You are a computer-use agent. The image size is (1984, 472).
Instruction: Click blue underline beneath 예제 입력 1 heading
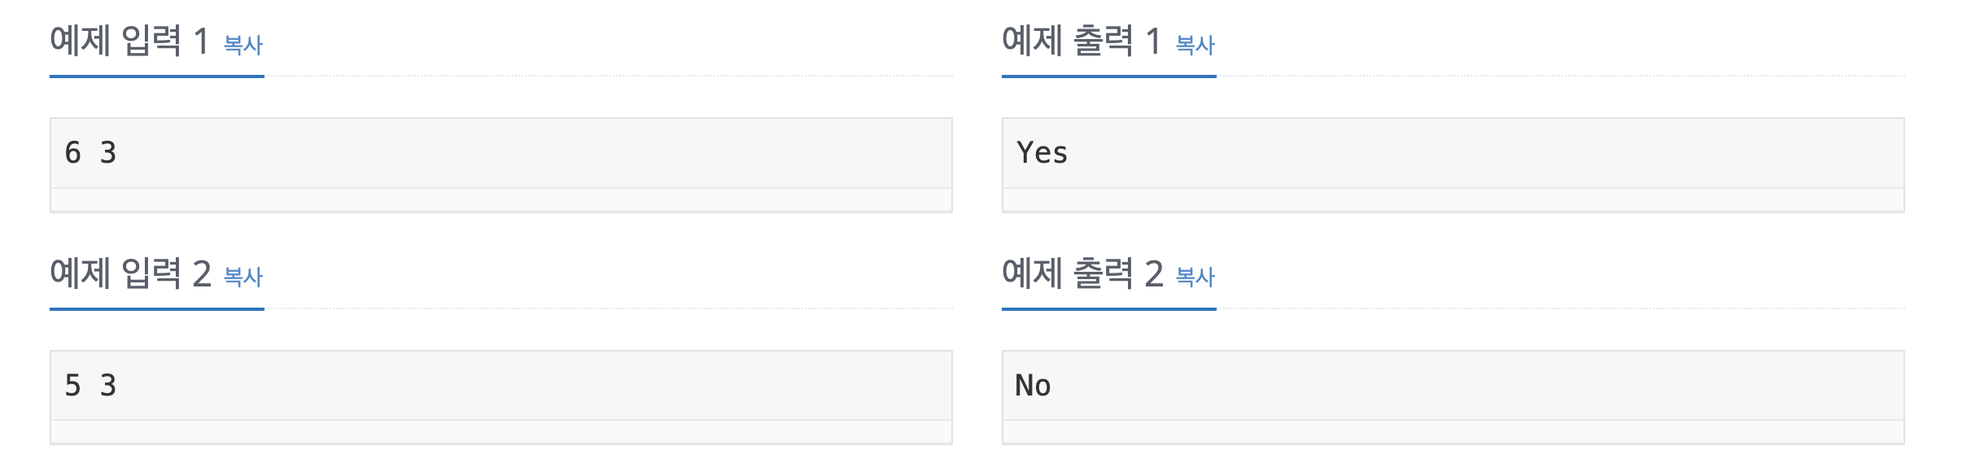pos(157,76)
